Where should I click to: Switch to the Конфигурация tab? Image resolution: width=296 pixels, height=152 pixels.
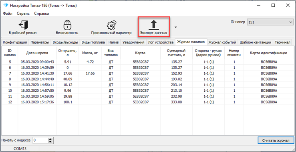pyautogui.click(x=15, y=42)
